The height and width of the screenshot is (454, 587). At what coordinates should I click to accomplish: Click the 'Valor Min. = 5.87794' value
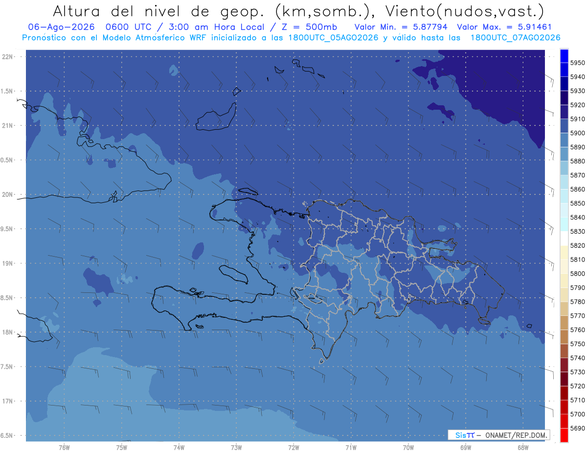click(401, 27)
